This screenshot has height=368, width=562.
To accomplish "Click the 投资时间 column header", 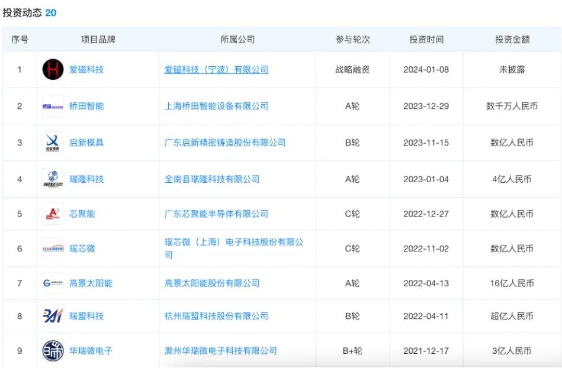I will [x=426, y=40].
